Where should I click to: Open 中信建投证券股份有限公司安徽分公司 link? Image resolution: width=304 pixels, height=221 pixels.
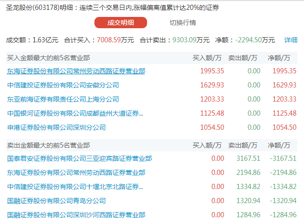coord(63,85)
